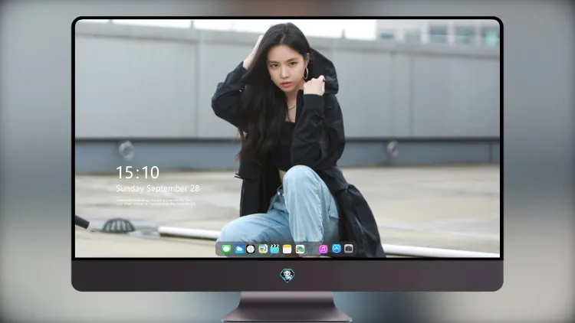Open the Photos gallery dock icon
The height and width of the screenshot is (323, 575).
pyautogui.click(x=300, y=249)
